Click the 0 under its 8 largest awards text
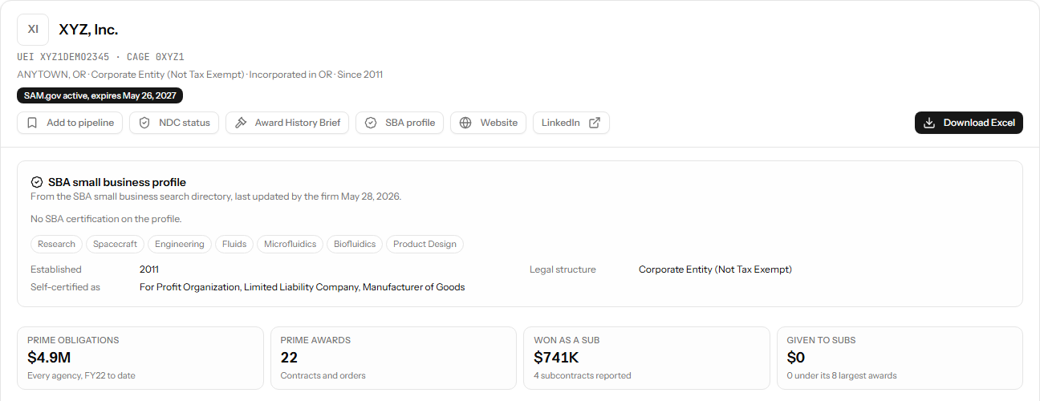 click(x=842, y=375)
